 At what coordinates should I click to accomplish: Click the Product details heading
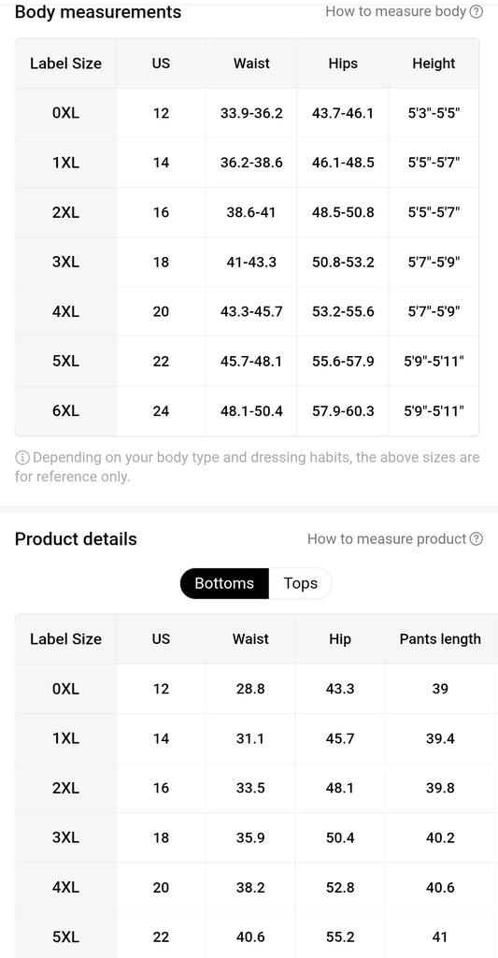coord(76,539)
